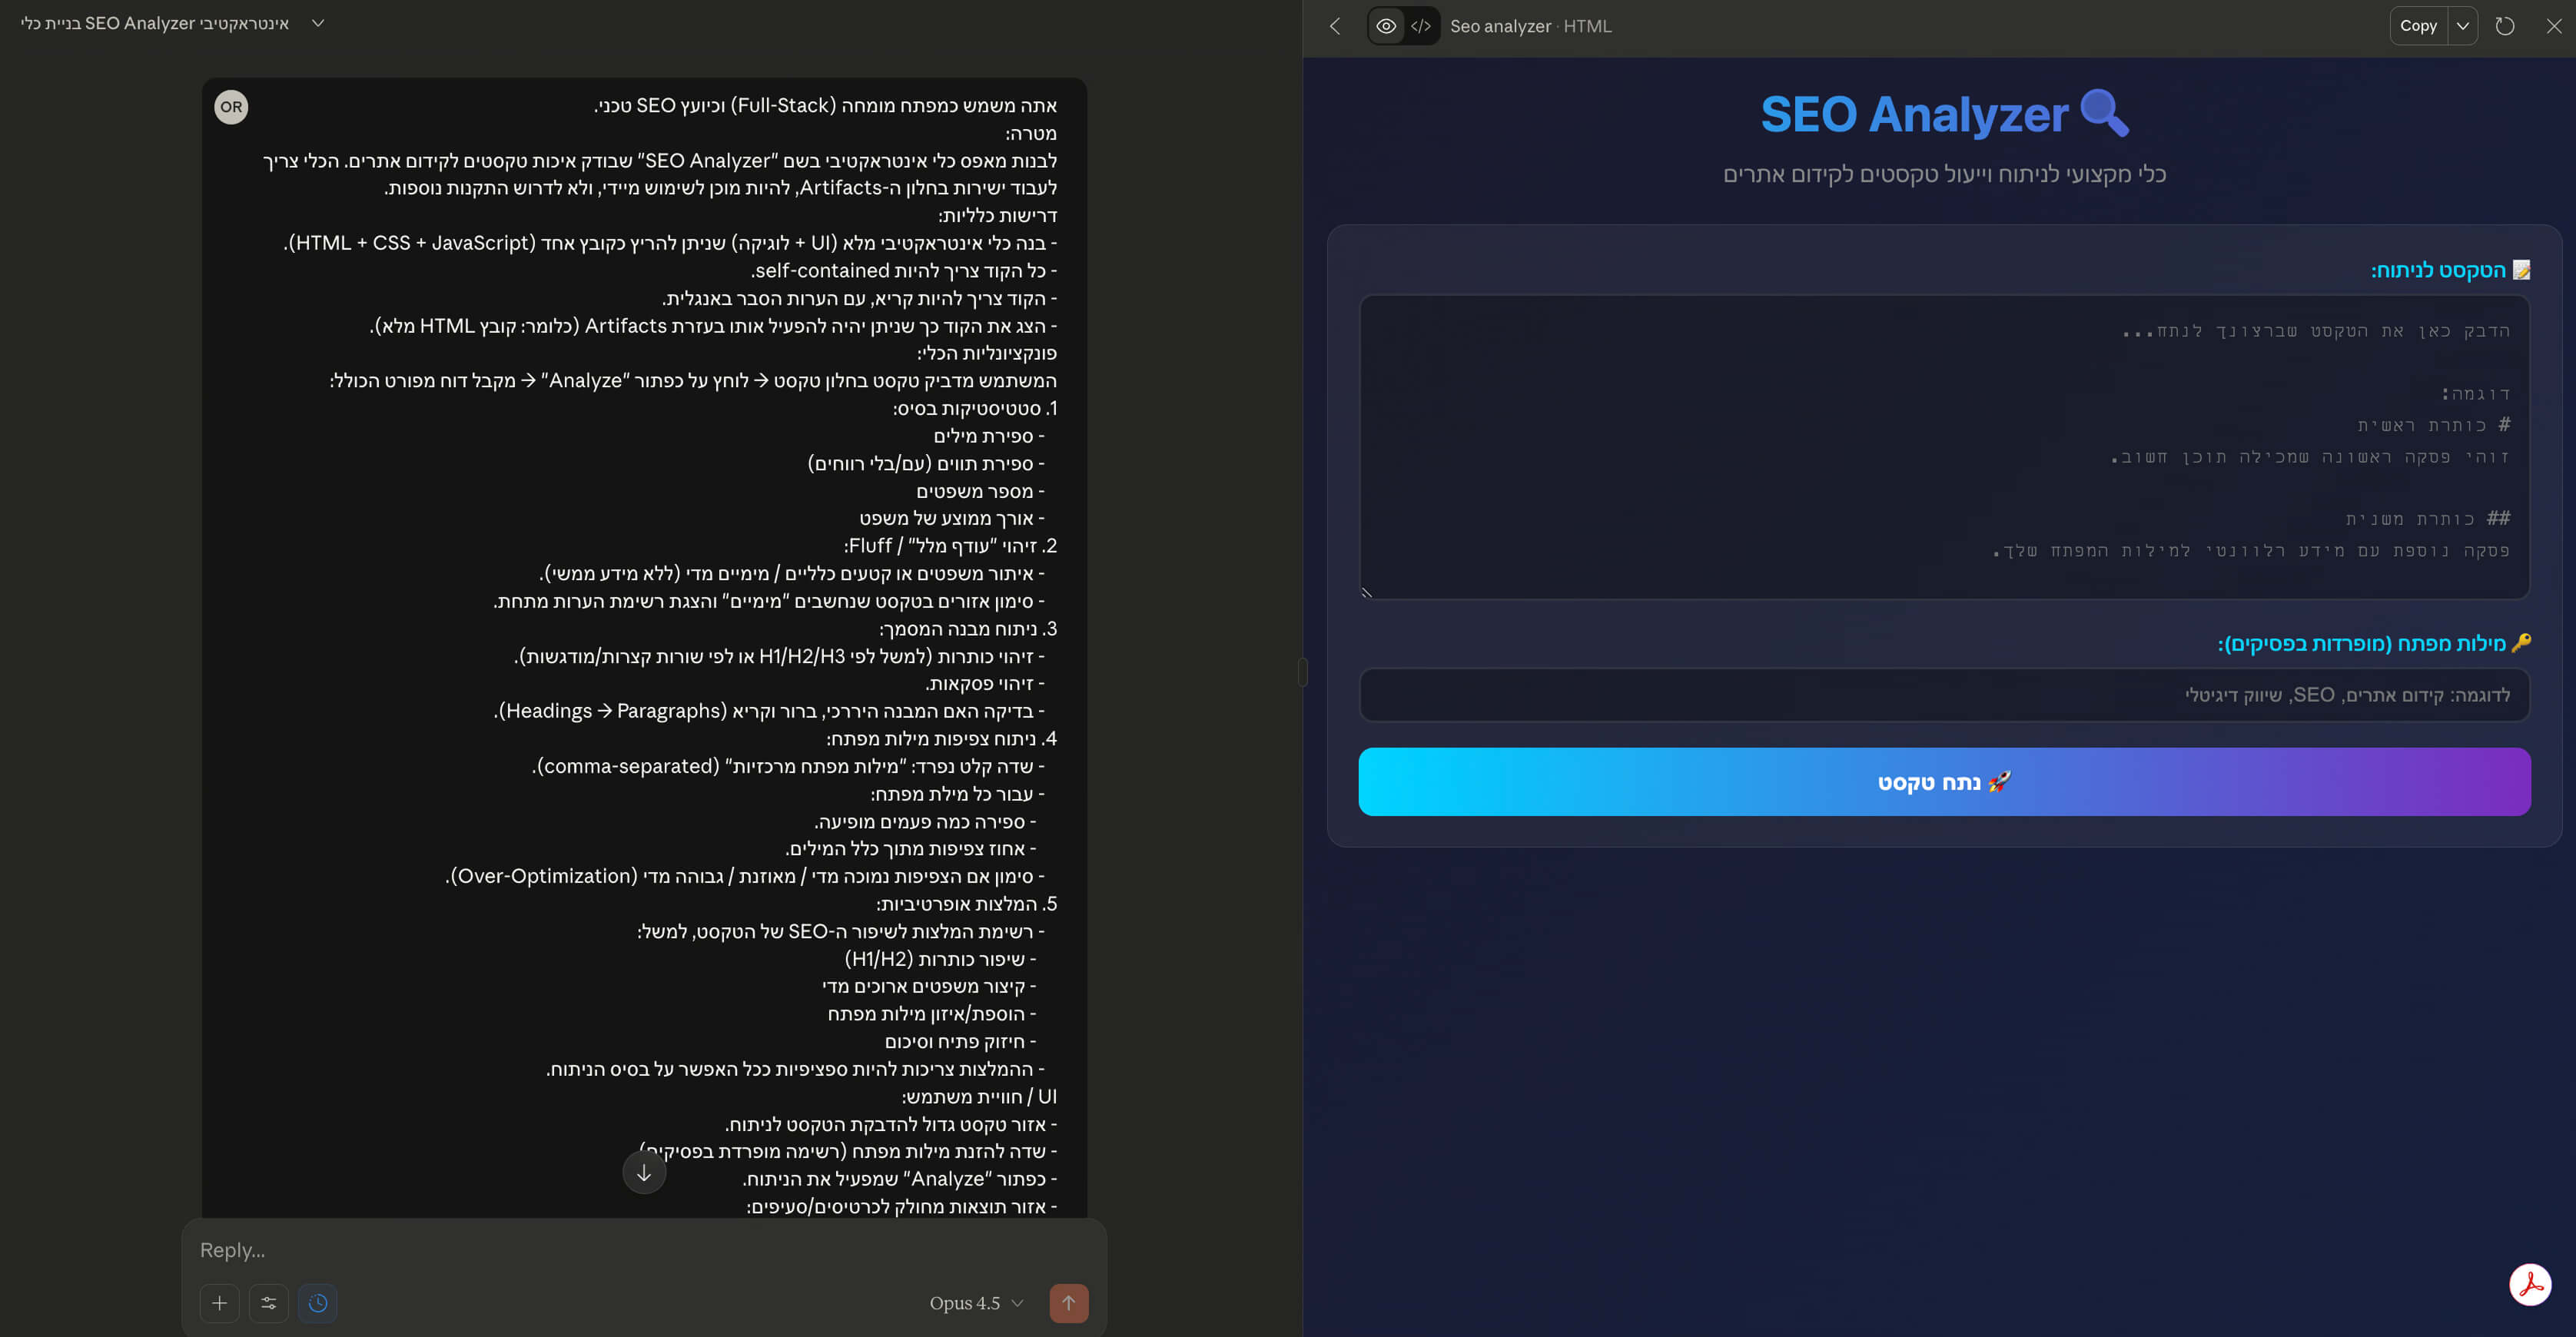The height and width of the screenshot is (1337, 2576).
Task: Open the tools settings sliders icon
Action: 268,1303
